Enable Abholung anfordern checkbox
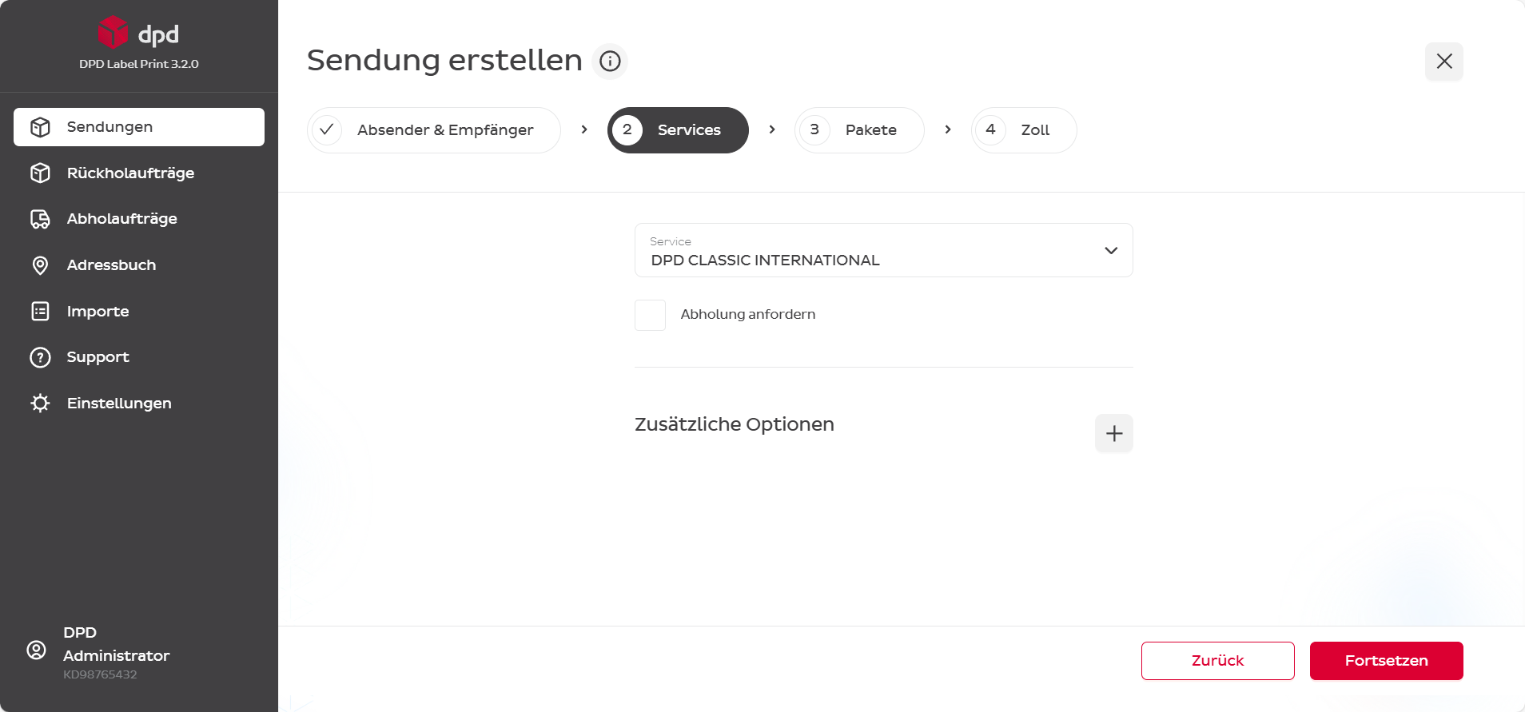1525x712 pixels. (x=650, y=315)
